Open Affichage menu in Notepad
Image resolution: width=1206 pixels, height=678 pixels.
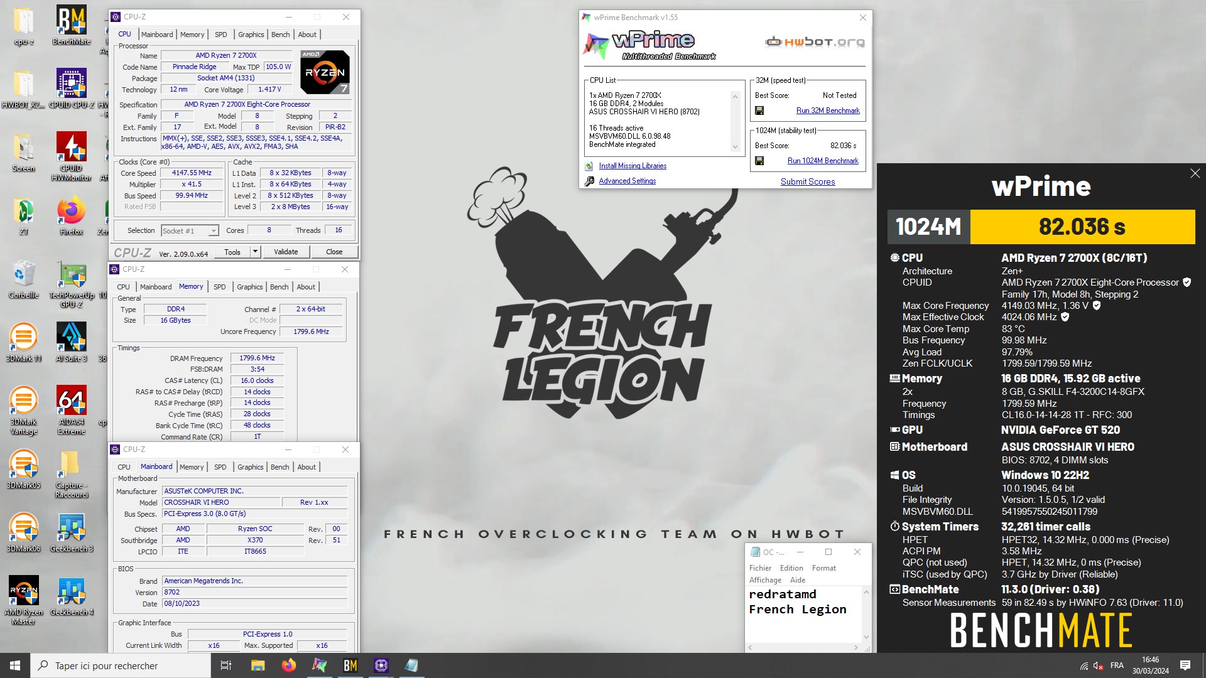[765, 580]
